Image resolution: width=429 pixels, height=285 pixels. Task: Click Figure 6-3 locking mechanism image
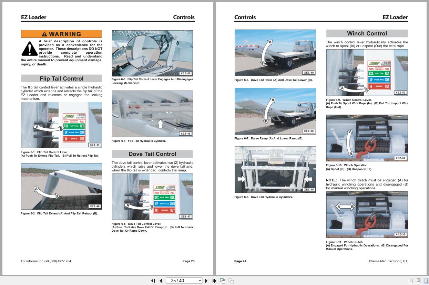(152, 53)
